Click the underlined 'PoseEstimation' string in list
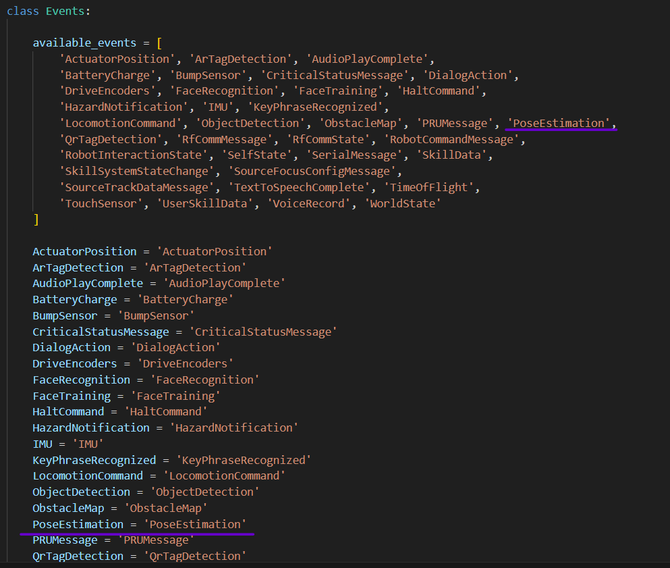Image resolution: width=670 pixels, height=568 pixels. 560,123
